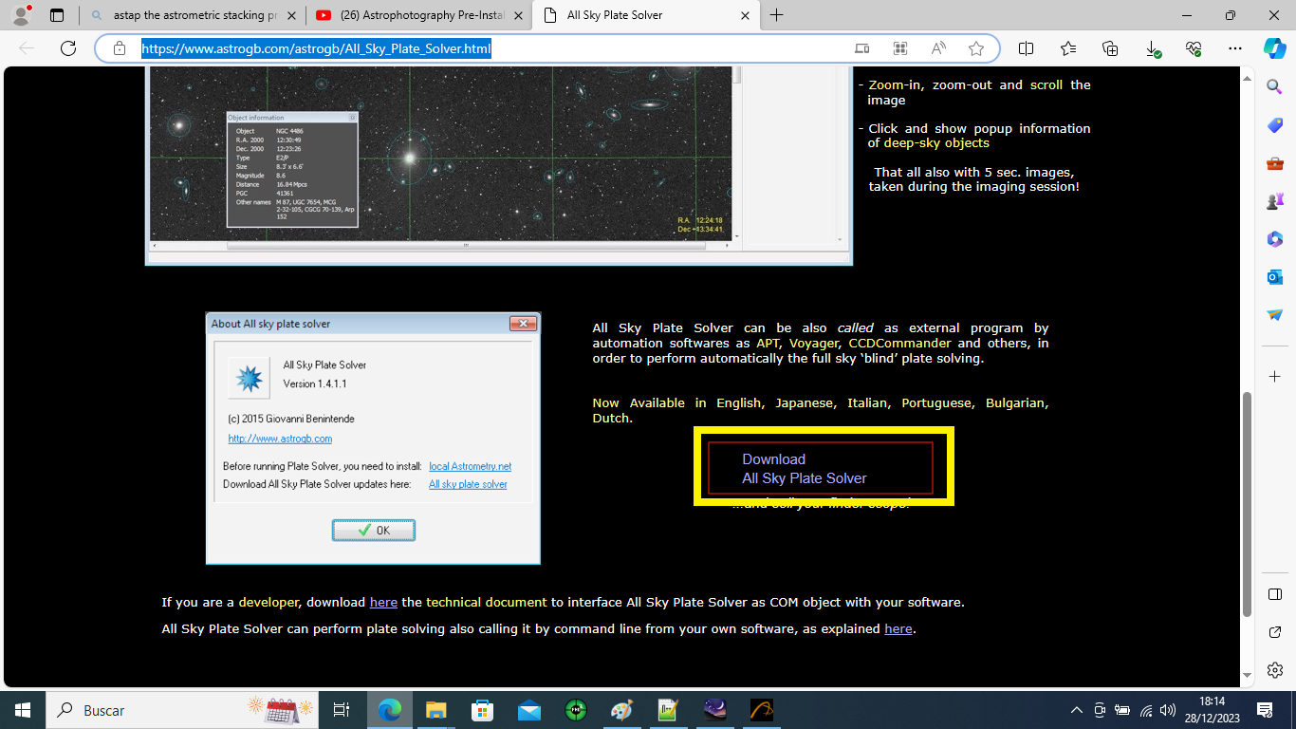Open the notification center icon

coord(1265,710)
